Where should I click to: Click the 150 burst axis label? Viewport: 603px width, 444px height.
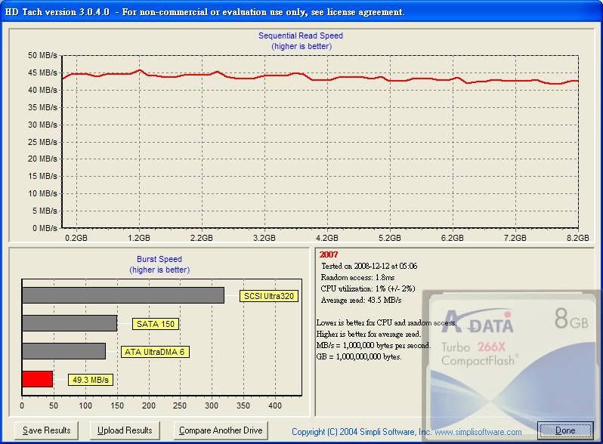pos(117,405)
